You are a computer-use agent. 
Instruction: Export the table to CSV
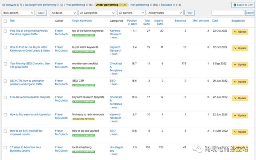[x=242, y=5]
